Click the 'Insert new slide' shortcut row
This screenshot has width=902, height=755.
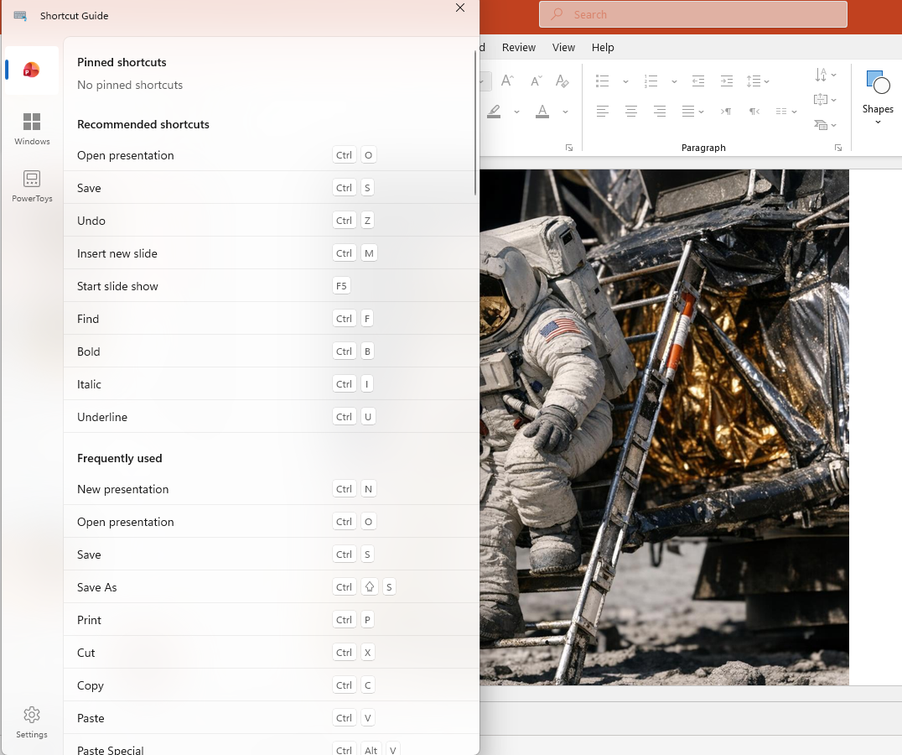271,253
